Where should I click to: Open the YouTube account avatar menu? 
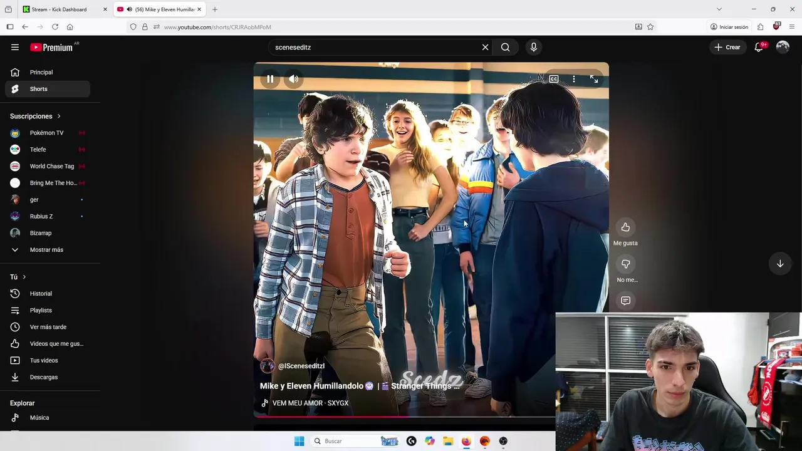click(783, 47)
